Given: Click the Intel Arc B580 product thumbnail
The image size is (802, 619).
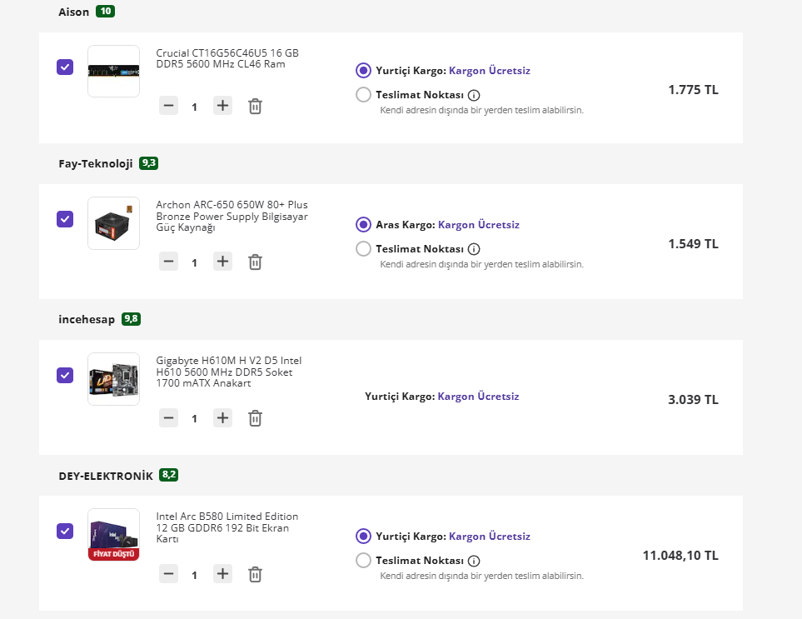Looking at the screenshot, I should pos(113,531).
